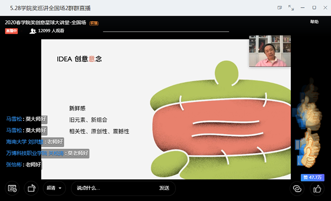Viewport: 331px width, 201px height.
Task: Click the presenter webcam thumbnail
Action: pyautogui.click(x=270, y=51)
